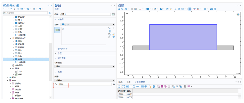Screen dimensions: 244x103
Task: Open the 热源 dropdown showing 热耗率
Action: point(85,80)
